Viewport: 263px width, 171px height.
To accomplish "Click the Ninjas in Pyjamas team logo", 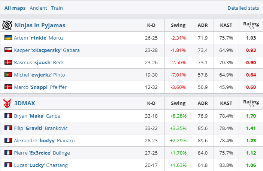I will coord(7,25).
